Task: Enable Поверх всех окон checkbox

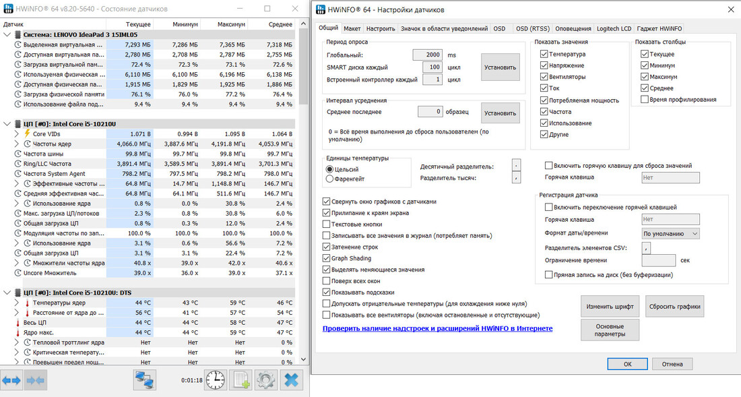Action: point(326,281)
